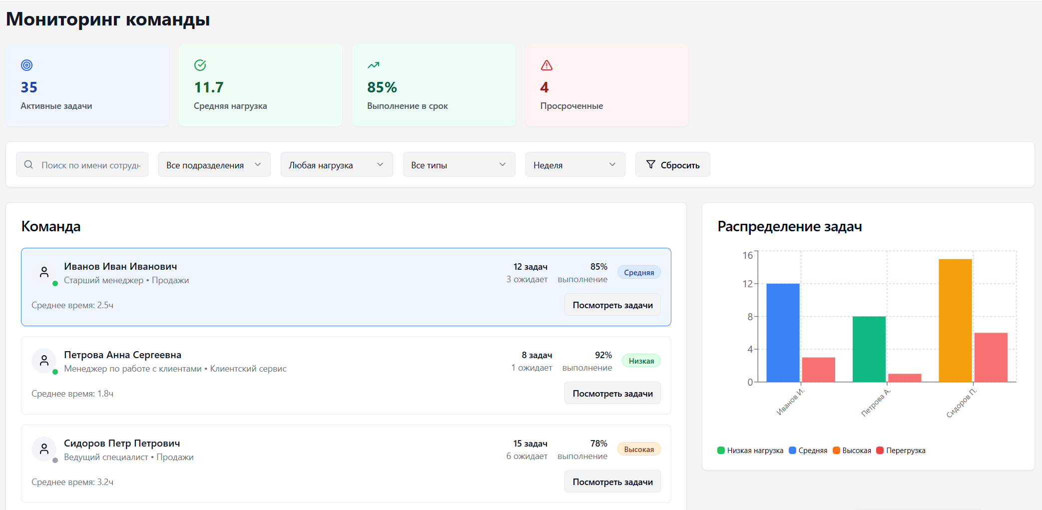Expand the Любая нагрузка filter
Image resolution: width=1042 pixels, height=510 pixels.
click(337, 165)
